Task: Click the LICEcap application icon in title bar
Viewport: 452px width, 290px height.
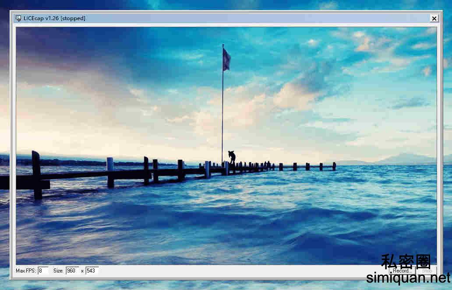Action: [x=18, y=18]
